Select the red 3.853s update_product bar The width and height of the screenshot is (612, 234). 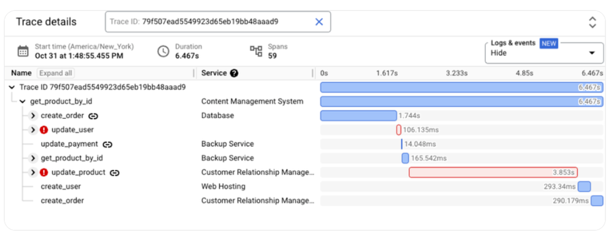click(x=493, y=173)
